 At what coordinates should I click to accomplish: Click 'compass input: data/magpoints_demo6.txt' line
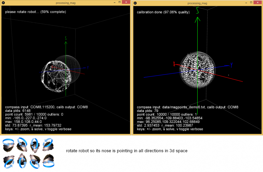coord(188,107)
